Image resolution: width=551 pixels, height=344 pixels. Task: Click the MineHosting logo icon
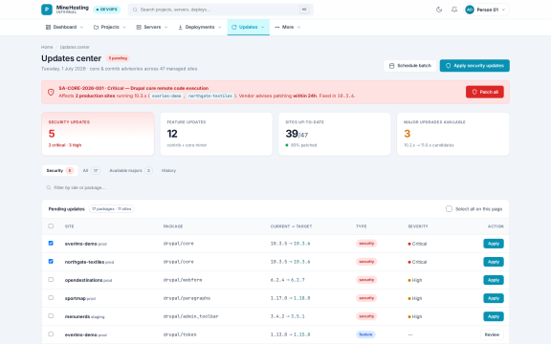click(47, 10)
